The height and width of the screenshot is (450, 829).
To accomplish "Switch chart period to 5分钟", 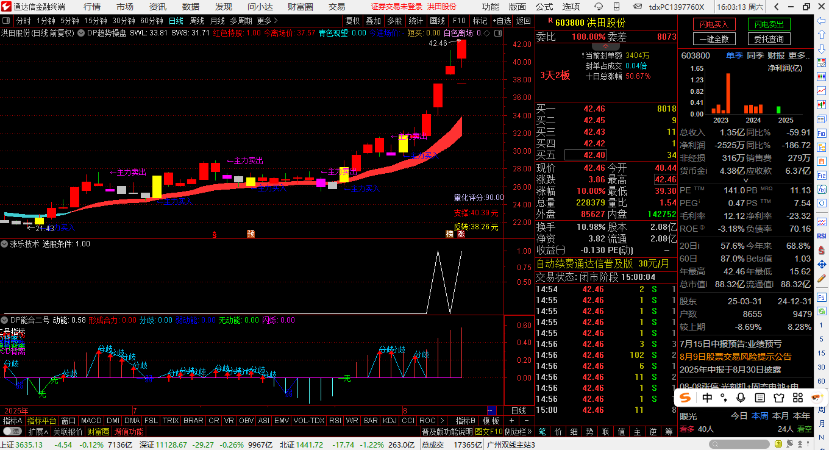I will 69,21.
